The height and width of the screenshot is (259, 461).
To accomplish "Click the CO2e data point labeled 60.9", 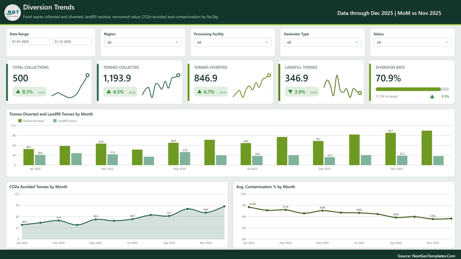I will tap(132, 219).
